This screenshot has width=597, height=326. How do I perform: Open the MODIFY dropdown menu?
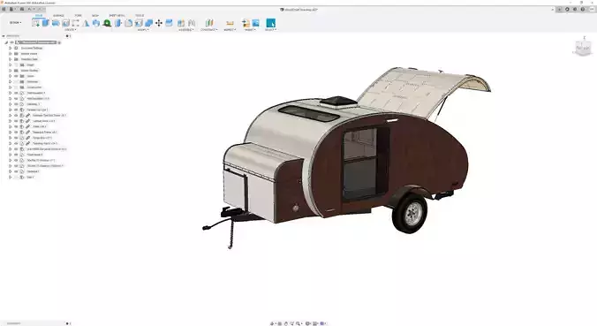[144, 30]
